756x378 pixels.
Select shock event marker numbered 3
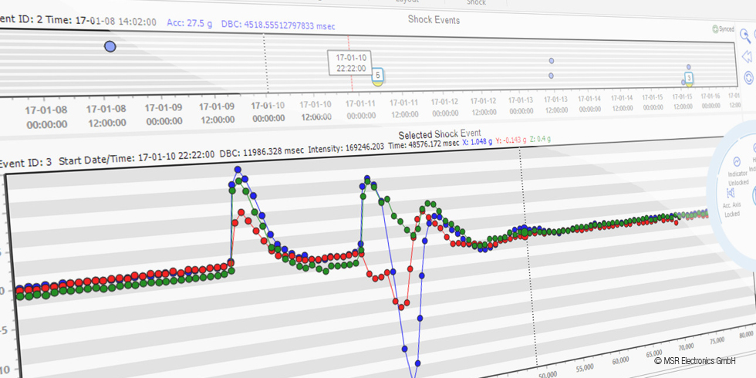tap(689, 77)
